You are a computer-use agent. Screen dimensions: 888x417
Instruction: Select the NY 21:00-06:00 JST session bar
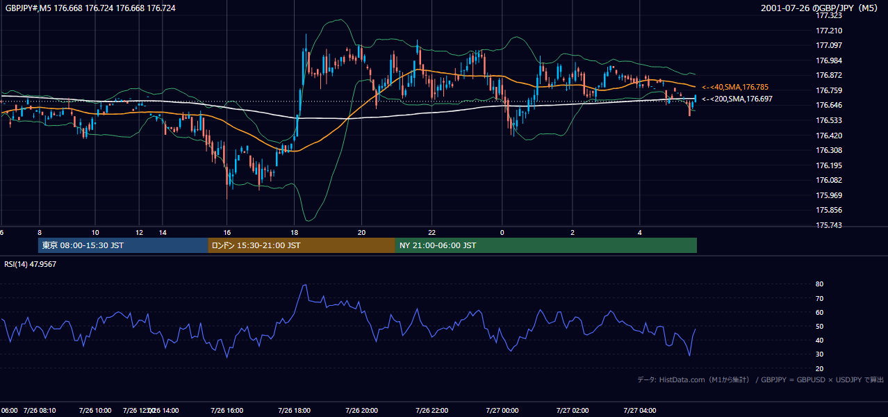point(546,245)
